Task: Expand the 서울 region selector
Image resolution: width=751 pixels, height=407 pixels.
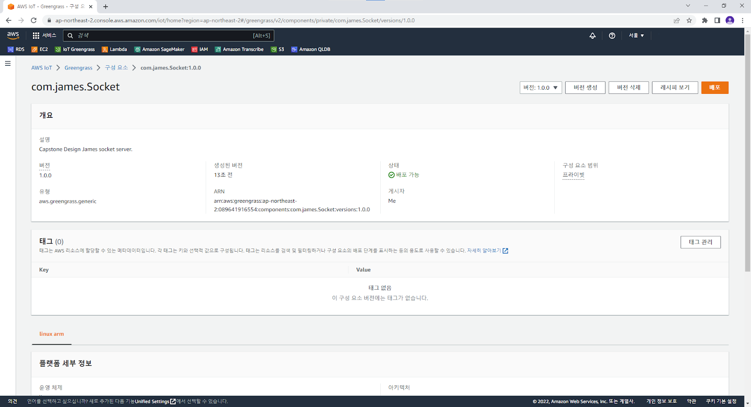Action: (x=636, y=36)
